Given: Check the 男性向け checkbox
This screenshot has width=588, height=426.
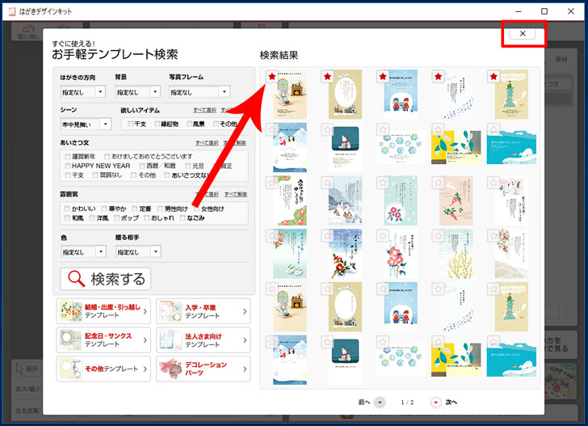Looking at the screenshot, I should pyautogui.click(x=160, y=209).
